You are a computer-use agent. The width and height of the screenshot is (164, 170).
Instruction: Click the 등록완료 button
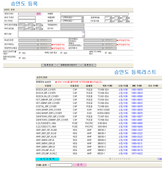[x=49, y=65]
